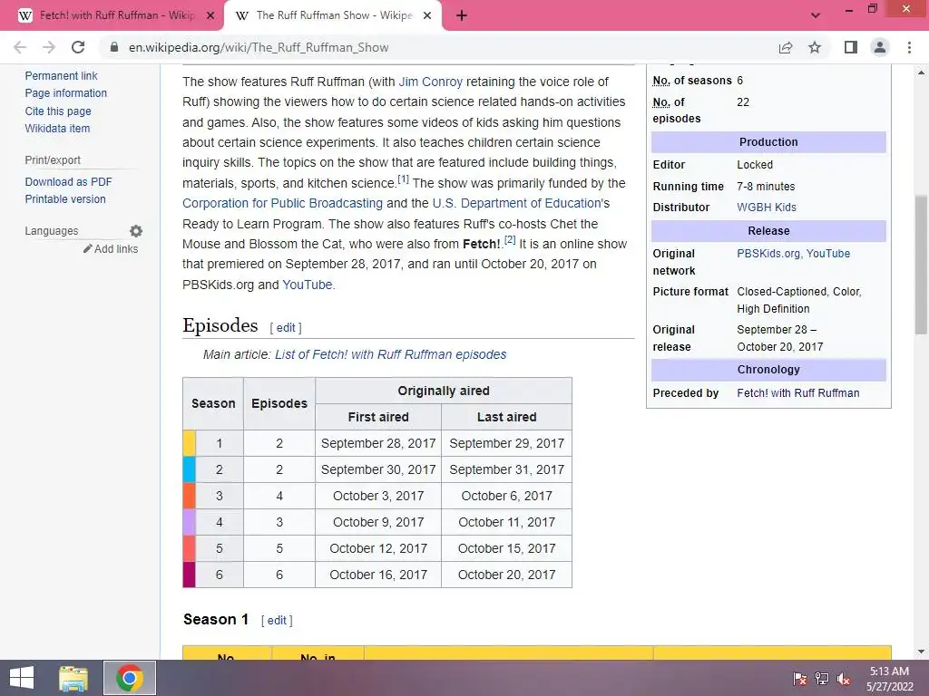Click the 'No. of seasons' label
The height and width of the screenshot is (696, 929).
[x=692, y=81]
